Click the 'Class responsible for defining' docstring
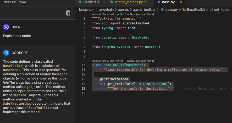The width and height of the screenshot is (232, 123). (163, 70)
